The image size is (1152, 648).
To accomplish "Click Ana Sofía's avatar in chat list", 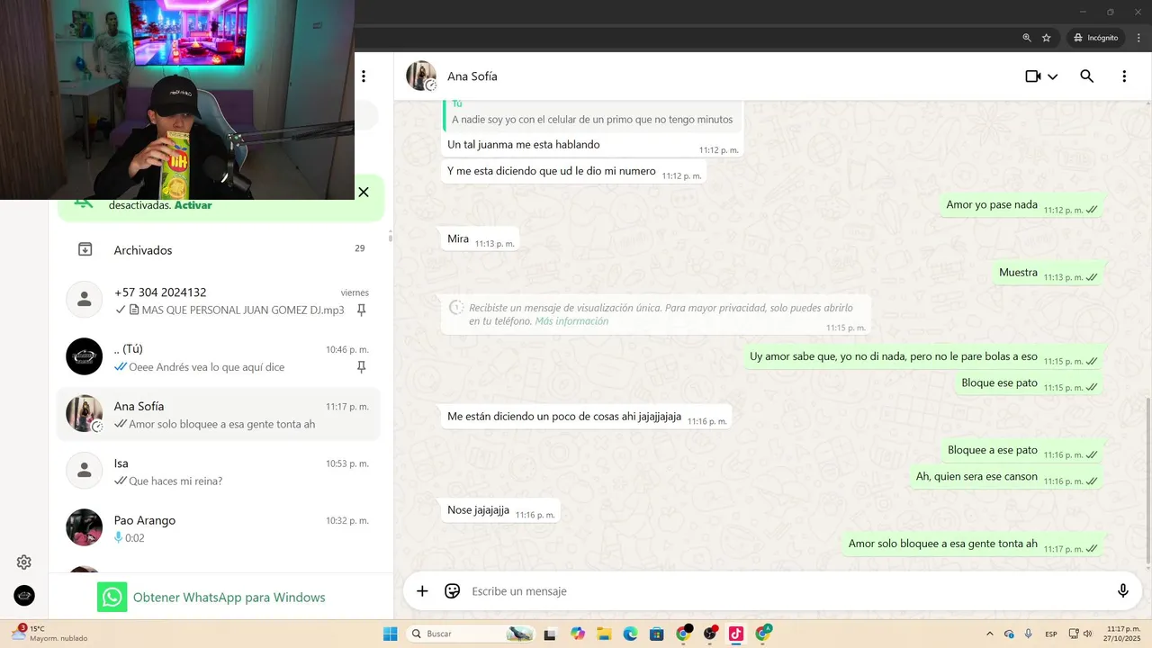I will click(x=85, y=414).
